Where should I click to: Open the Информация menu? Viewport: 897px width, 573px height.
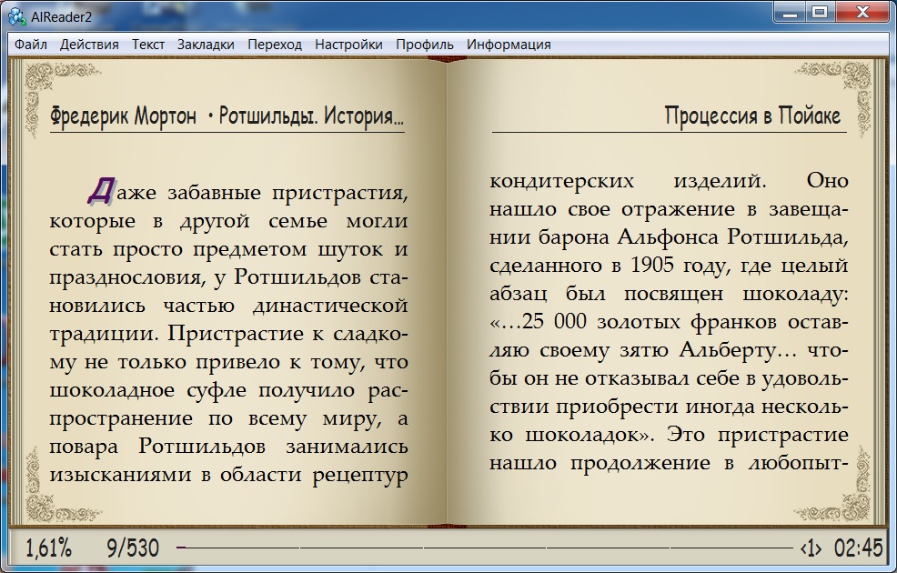[x=509, y=45]
